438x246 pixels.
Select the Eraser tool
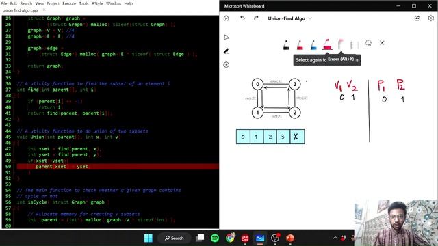click(341, 44)
